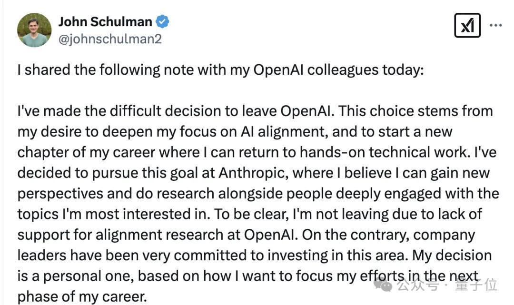Click the John Schulman display name

[105, 22]
